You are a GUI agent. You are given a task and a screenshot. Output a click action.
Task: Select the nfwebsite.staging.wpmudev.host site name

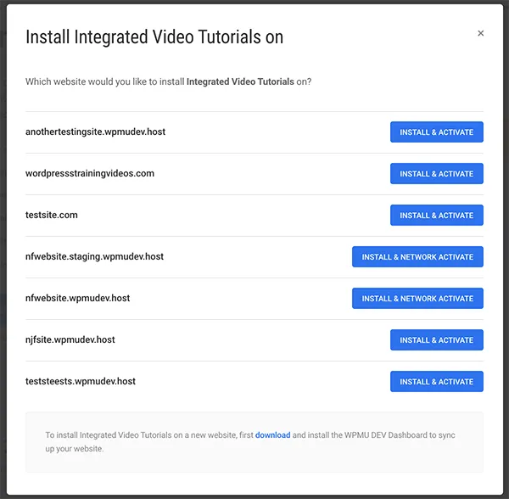[95, 257]
